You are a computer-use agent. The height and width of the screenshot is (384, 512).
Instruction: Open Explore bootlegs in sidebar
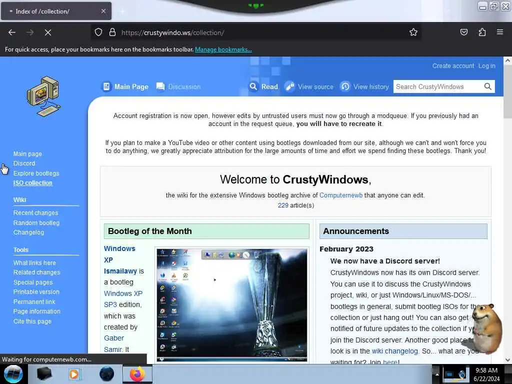pos(36,173)
